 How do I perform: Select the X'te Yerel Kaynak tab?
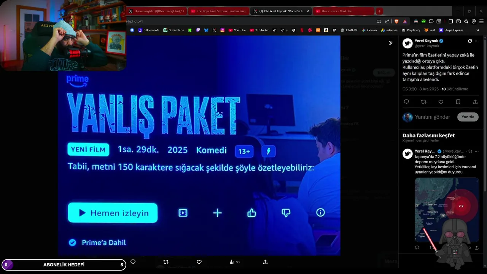point(281,11)
